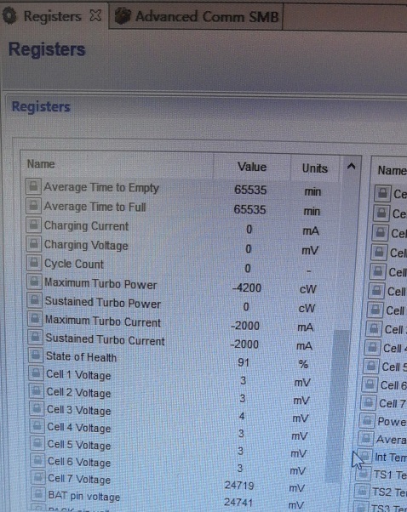Select BAT pin voltage register name
The width and height of the screenshot is (407, 512).
[x=84, y=496]
